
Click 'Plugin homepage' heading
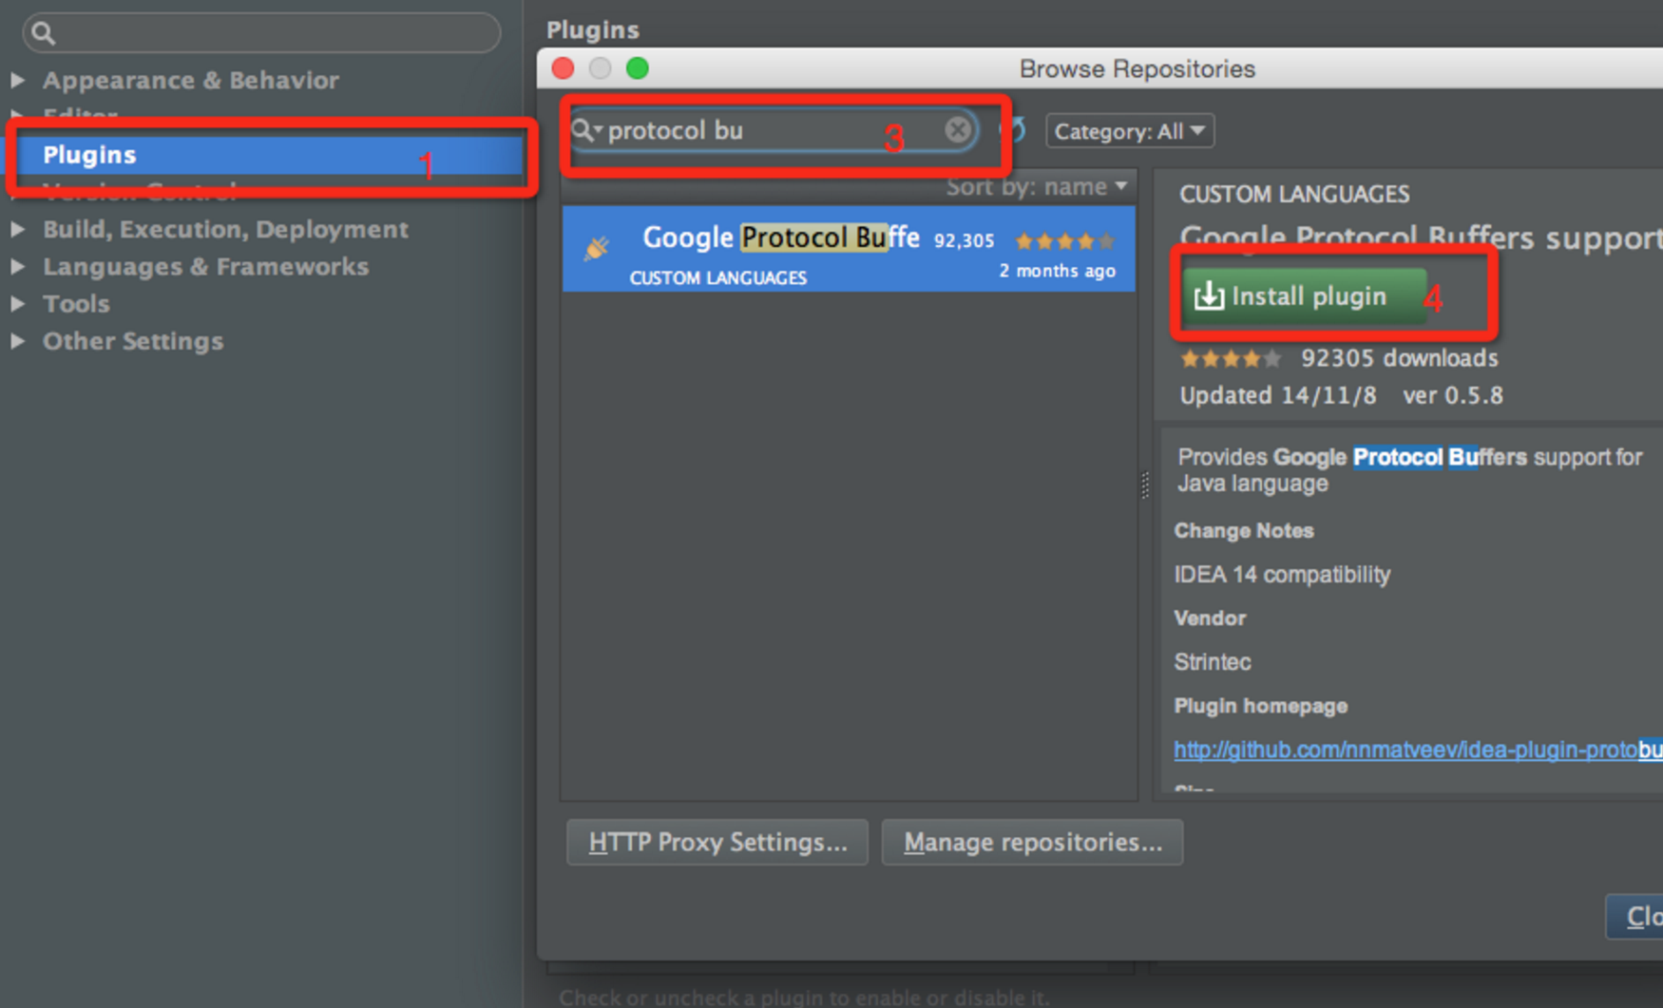coord(1261,706)
